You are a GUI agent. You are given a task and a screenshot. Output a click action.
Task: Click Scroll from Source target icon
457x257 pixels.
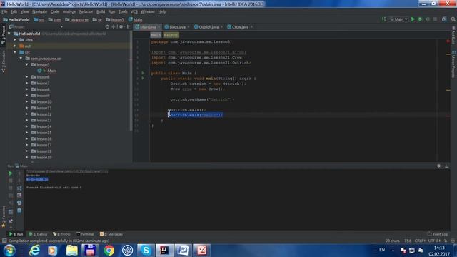click(107, 27)
